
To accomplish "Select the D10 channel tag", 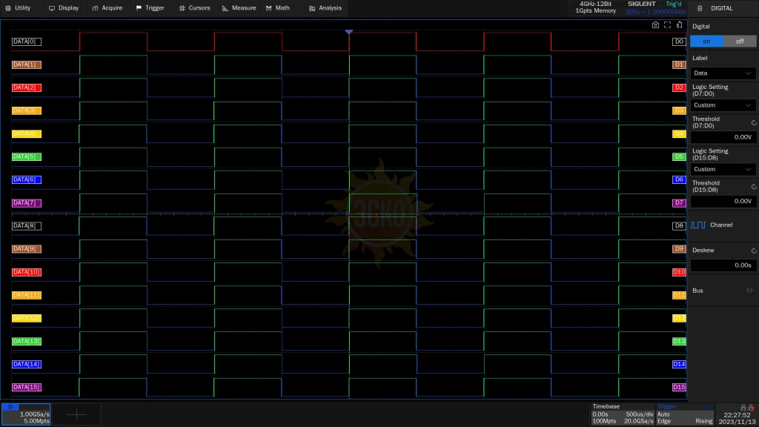I will click(x=679, y=272).
